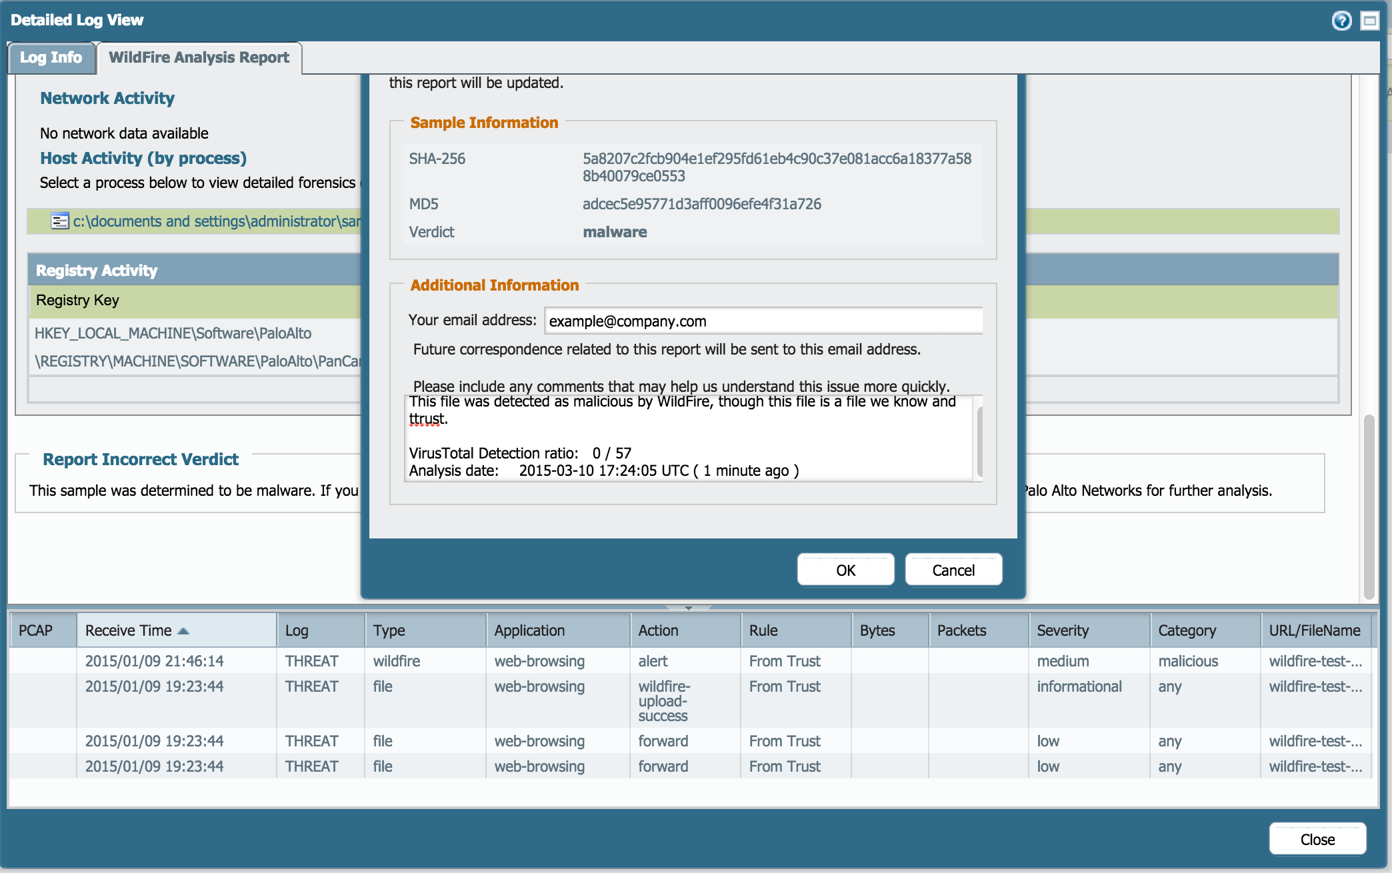Image resolution: width=1392 pixels, height=873 pixels.
Task: Click the Close button at bottom
Action: (x=1317, y=840)
